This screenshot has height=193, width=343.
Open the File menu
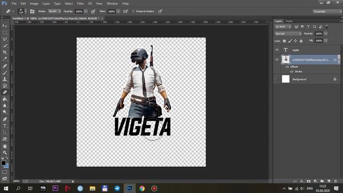click(x=14, y=4)
